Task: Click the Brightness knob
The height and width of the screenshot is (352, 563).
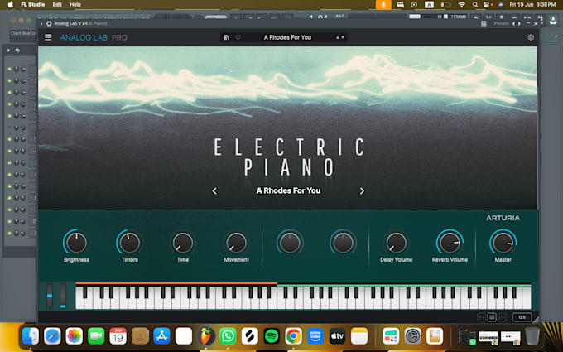Action: coord(76,243)
